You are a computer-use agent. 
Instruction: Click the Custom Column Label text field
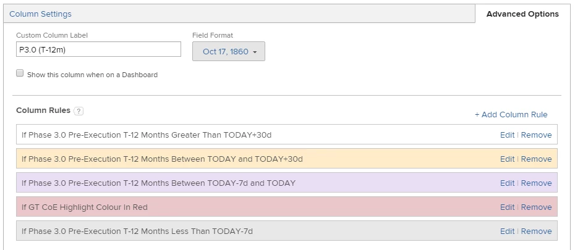tap(98, 49)
